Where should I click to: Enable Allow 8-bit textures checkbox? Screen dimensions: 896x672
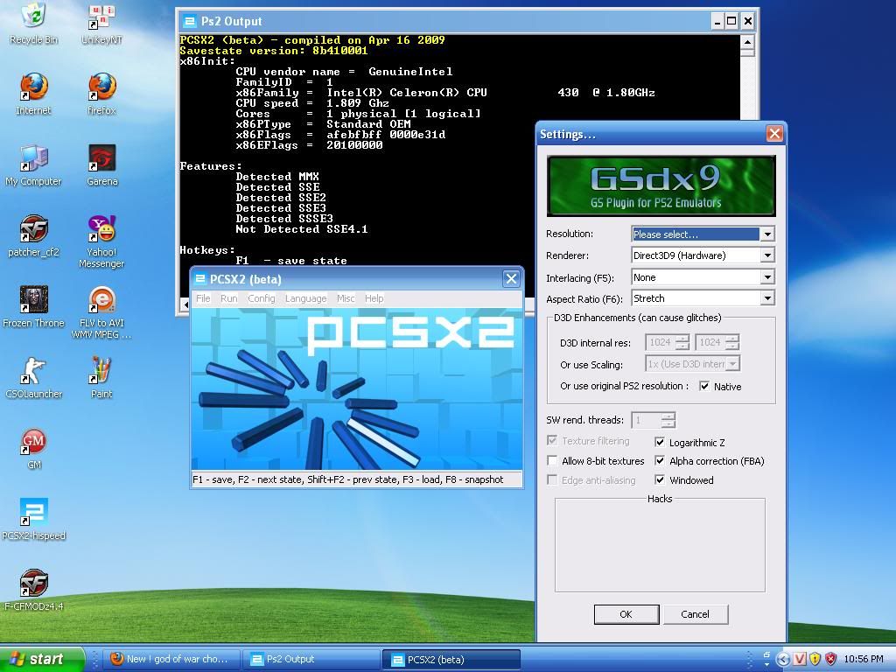point(552,461)
